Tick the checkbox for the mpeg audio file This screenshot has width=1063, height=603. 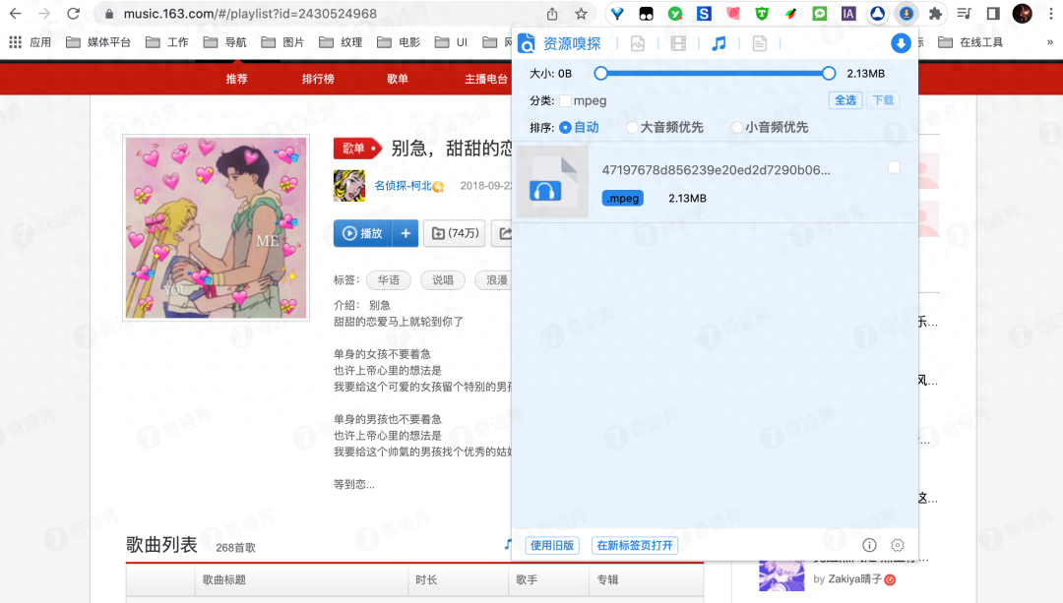point(894,166)
